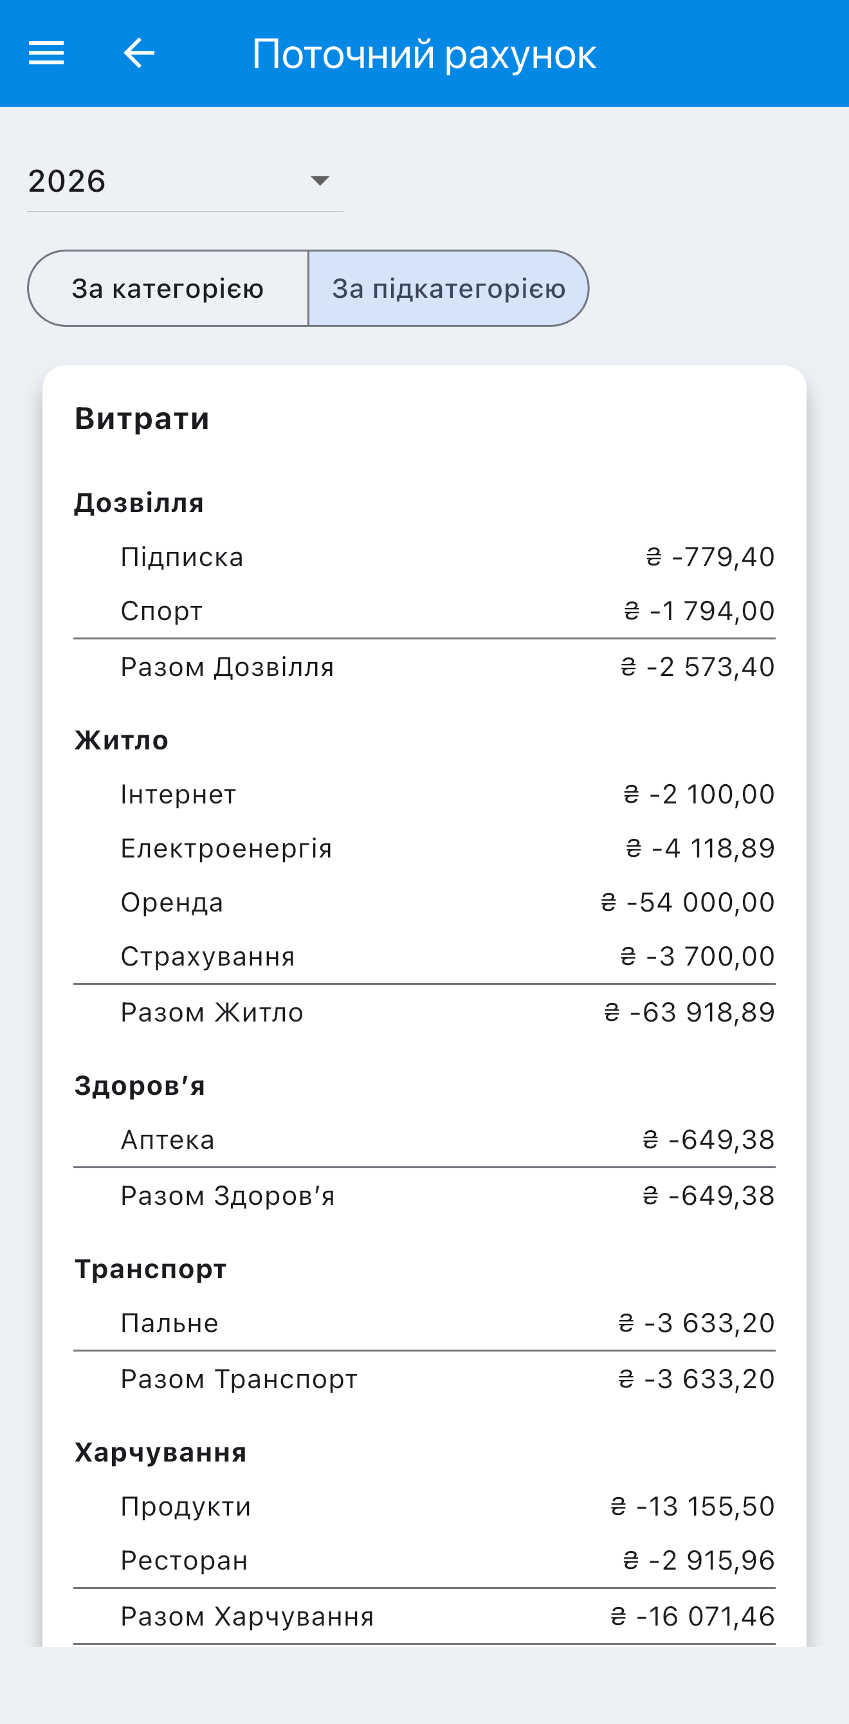This screenshot has width=849, height=1724.
Task: Select the Пальне subcategory row
Action: (424, 1323)
